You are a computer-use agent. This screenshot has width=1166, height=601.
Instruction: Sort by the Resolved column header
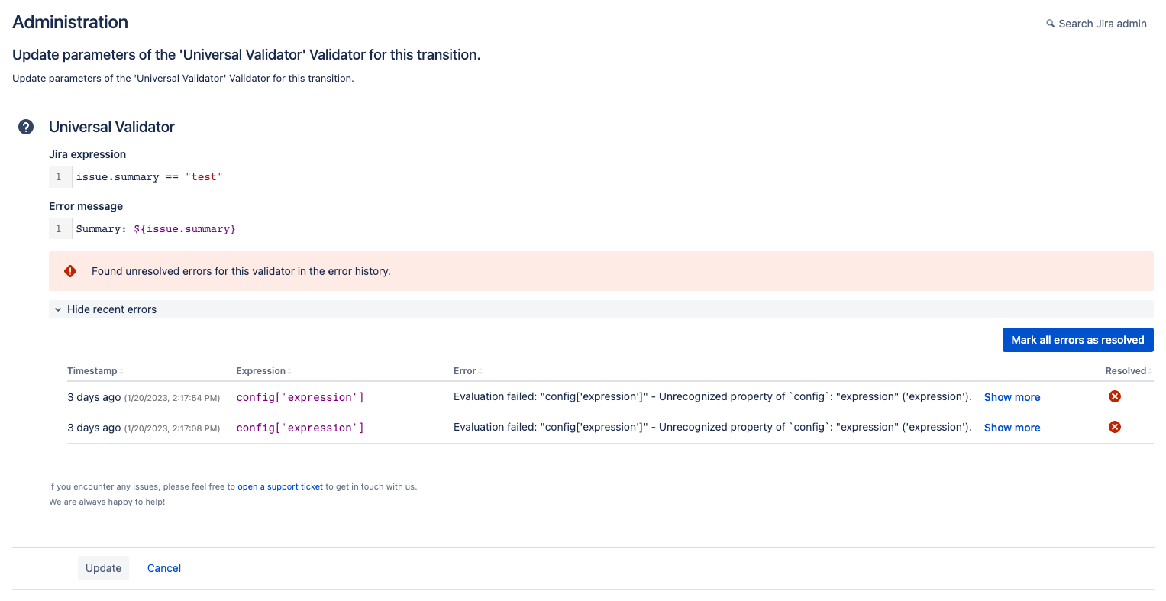pos(1127,371)
